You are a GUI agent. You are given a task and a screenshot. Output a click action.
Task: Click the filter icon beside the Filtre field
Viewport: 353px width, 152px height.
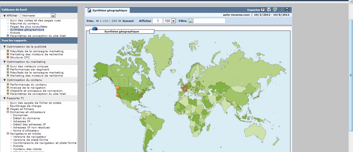[191, 21]
